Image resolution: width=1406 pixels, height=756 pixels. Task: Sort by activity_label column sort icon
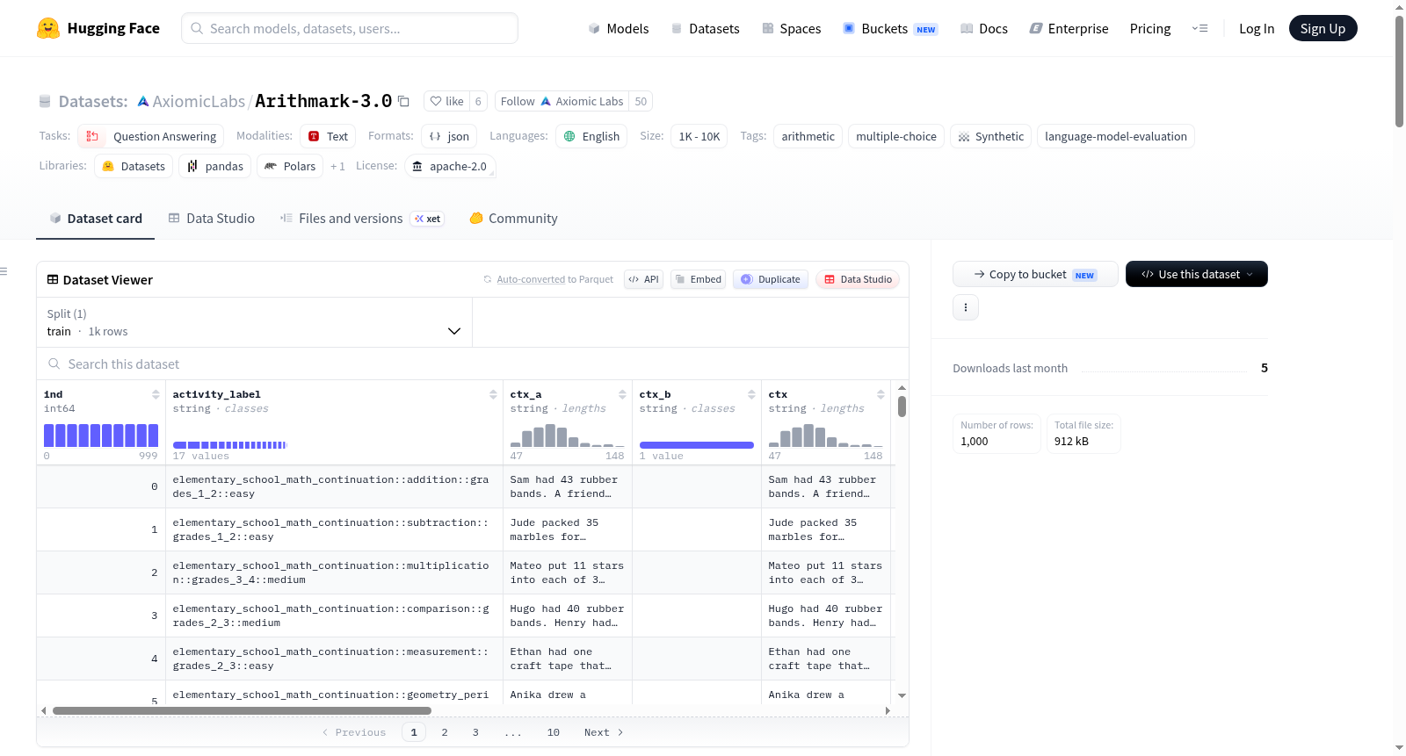[x=493, y=394]
